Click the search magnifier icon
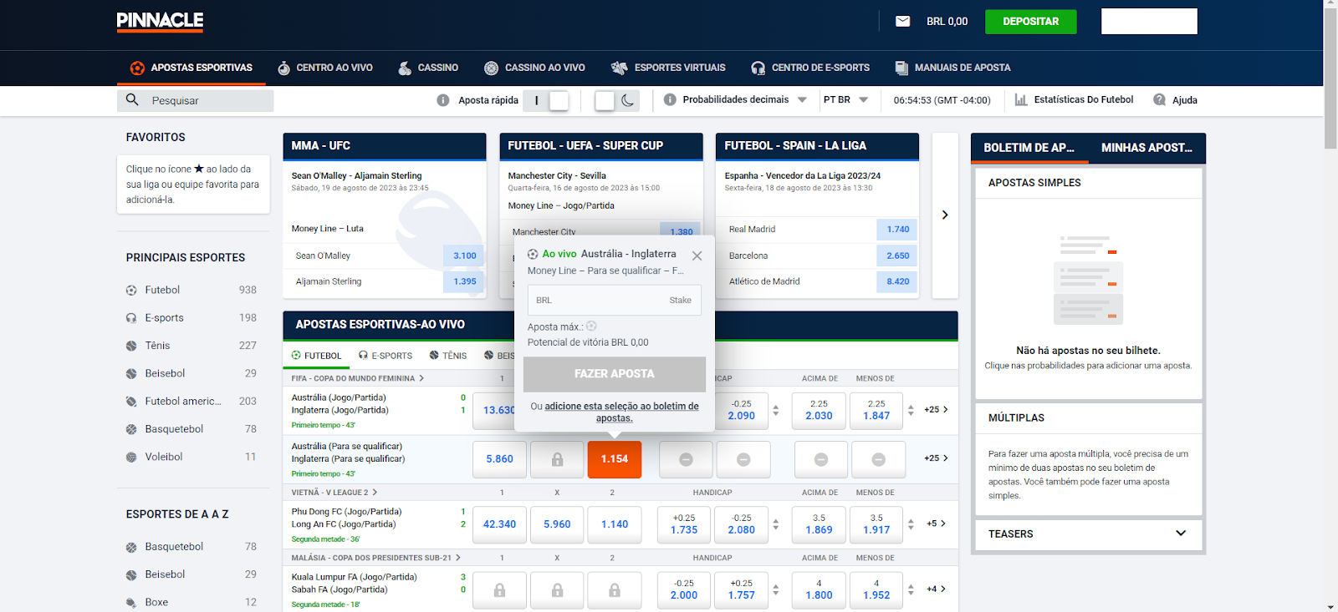Viewport: 1338px width, 612px height. 132,100
